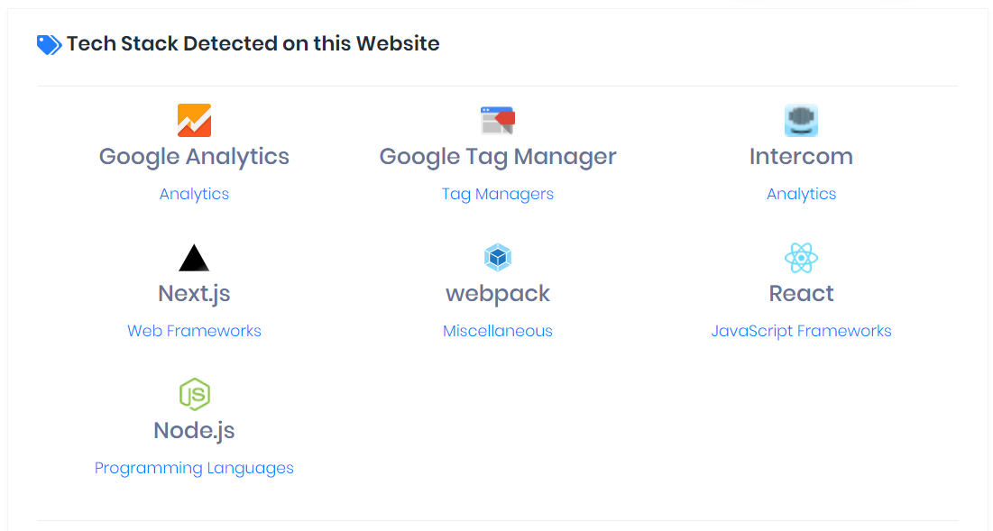Select the webpack title text
The height and width of the screenshot is (531, 993).
click(498, 294)
